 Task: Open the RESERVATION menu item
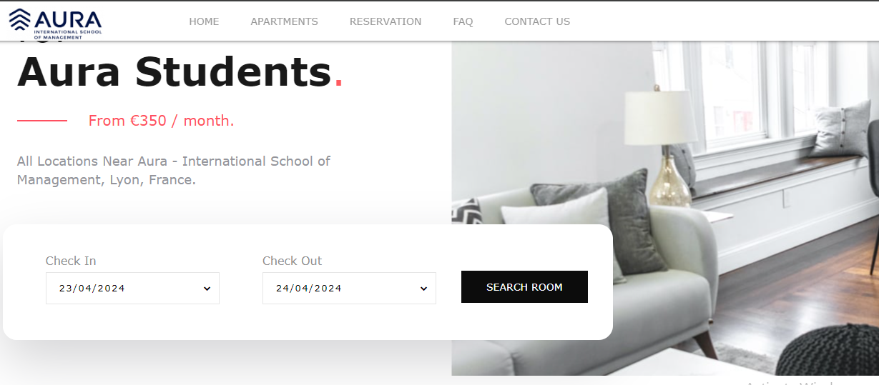(386, 21)
